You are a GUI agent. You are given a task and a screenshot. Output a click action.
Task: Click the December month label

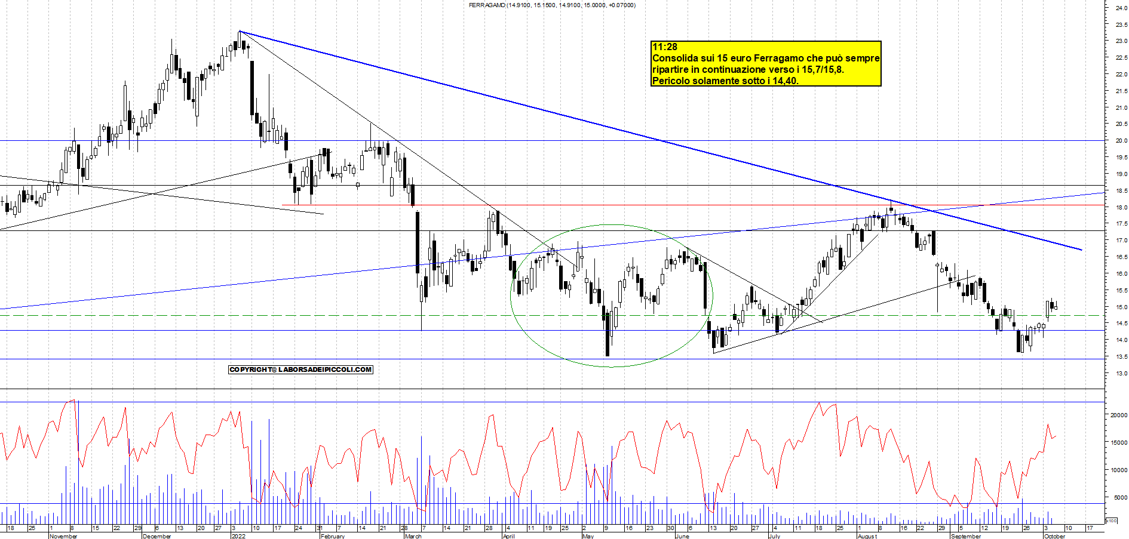point(157,536)
